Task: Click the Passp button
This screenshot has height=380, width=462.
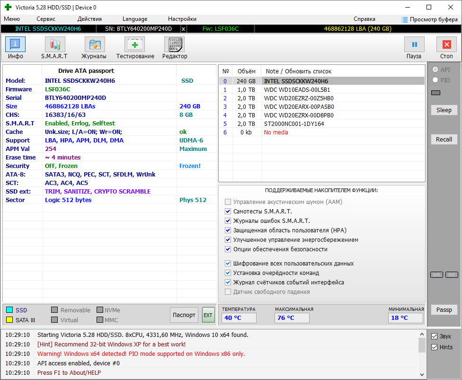Action: pyautogui.click(x=444, y=310)
